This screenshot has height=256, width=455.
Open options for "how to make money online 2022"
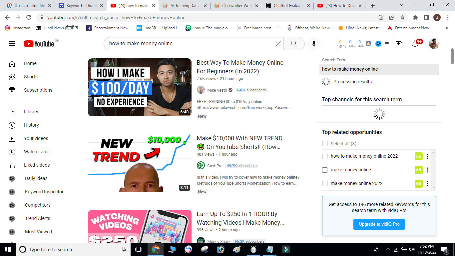pyautogui.click(x=427, y=156)
